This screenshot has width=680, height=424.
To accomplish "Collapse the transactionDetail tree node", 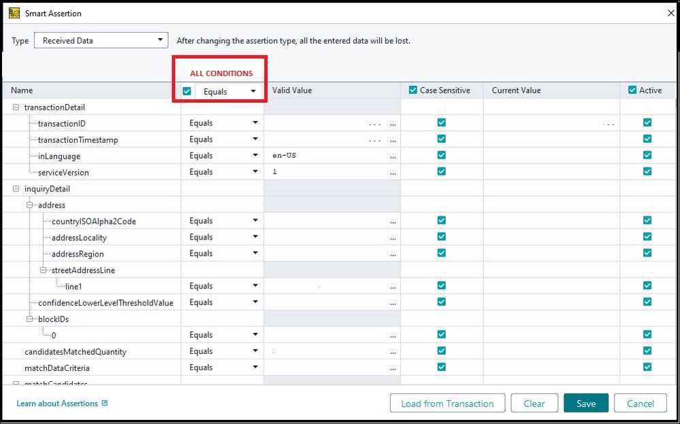I will [16, 108].
